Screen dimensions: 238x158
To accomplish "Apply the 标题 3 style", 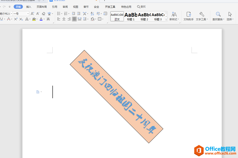I will tap(158, 16).
